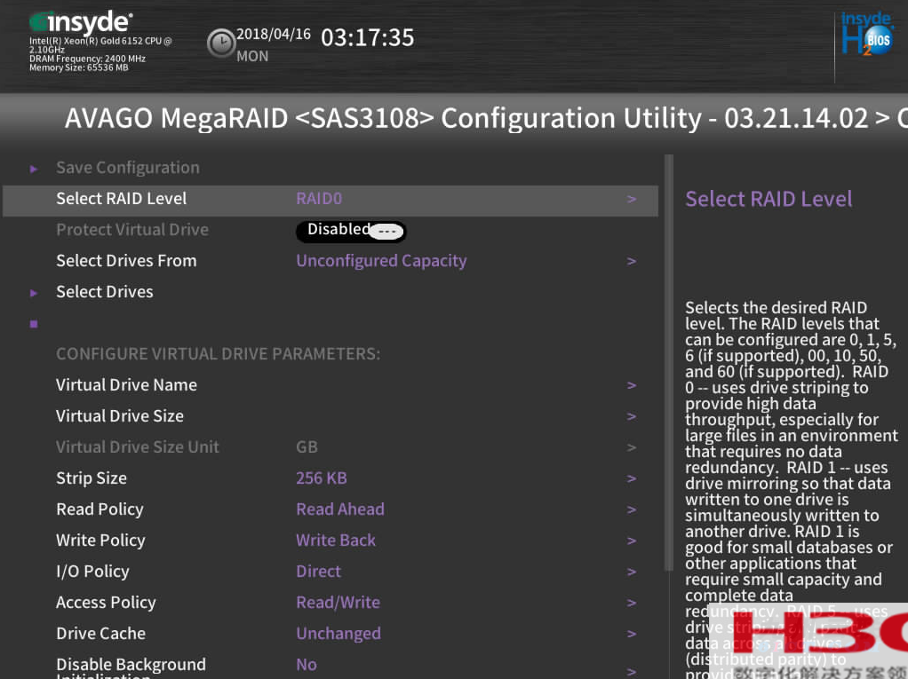Change Write Policy Write Back value
The width and height of the screenshot is (908, 679).
336,541
